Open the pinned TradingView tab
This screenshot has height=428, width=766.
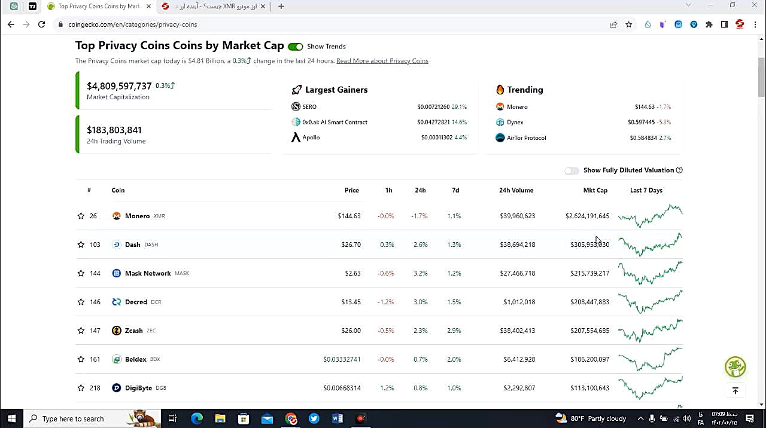point(32,6)
